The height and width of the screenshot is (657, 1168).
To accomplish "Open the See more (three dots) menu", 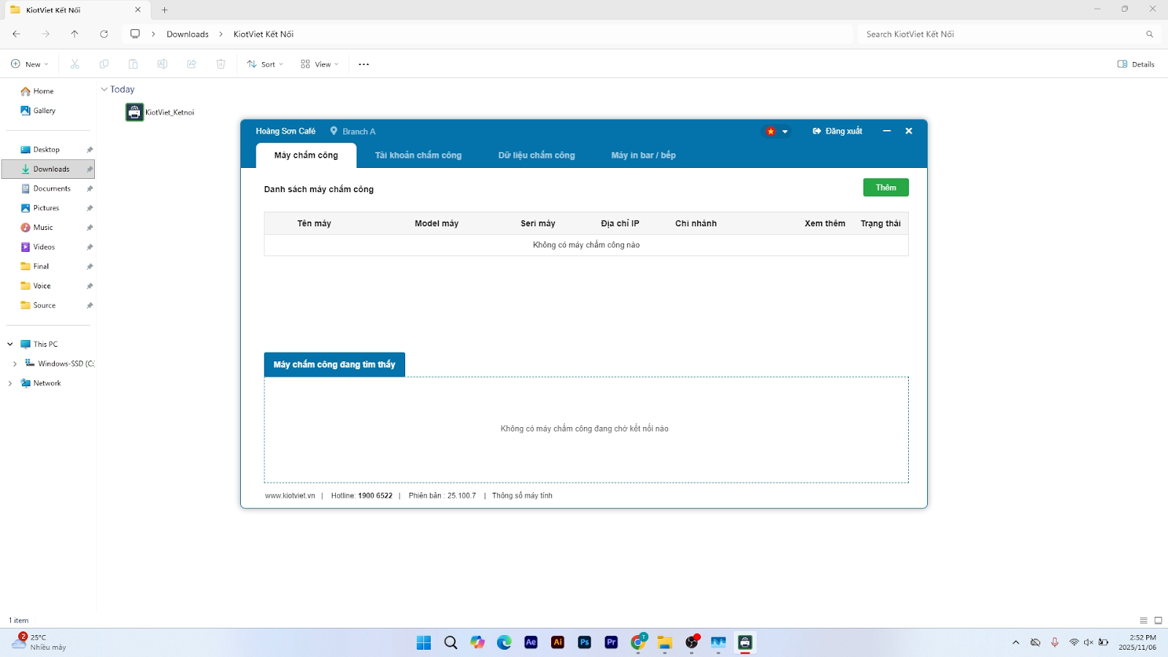I will (364, 64).
